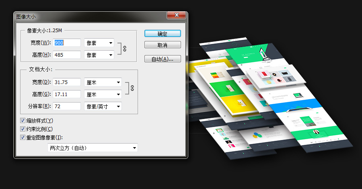Image resolution: width=362 pixels, height=189 pixels.
Task: Expand the document width 厘米 unit dropdown
Action: (x=103, y=82)
